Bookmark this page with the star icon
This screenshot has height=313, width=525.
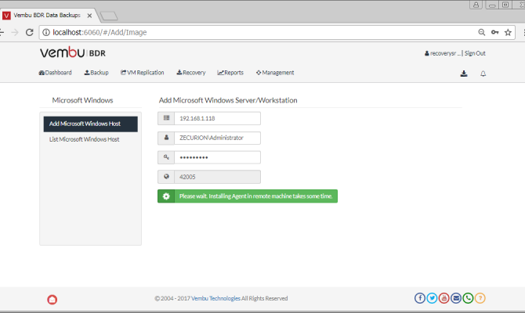point(508,32)
